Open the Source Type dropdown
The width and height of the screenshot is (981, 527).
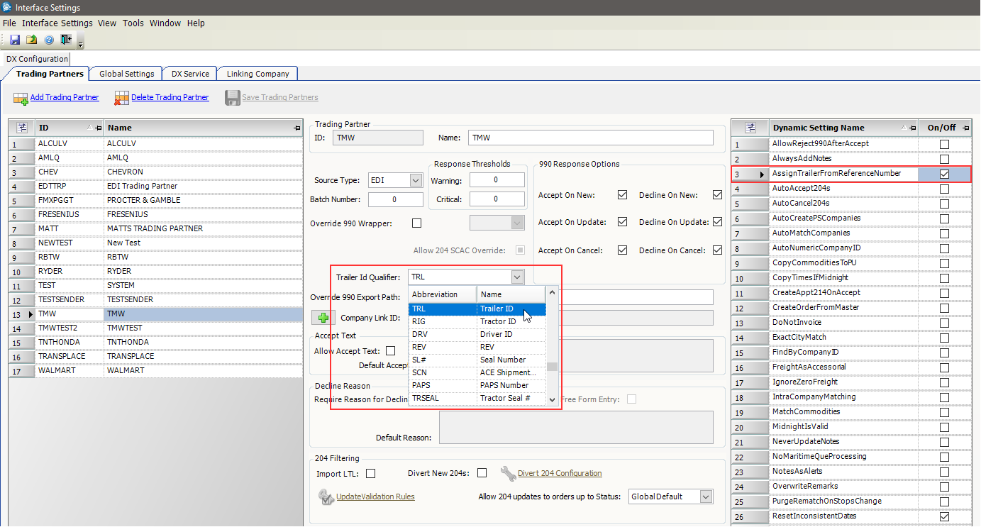point(416,181)
